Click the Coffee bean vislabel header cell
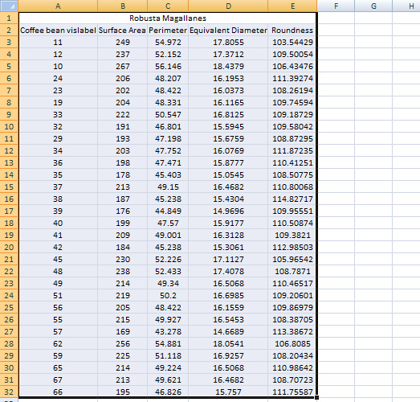Image resolution: width=420 pixels, height=402 pixels. pyautogui.click(x=58, y=30)
